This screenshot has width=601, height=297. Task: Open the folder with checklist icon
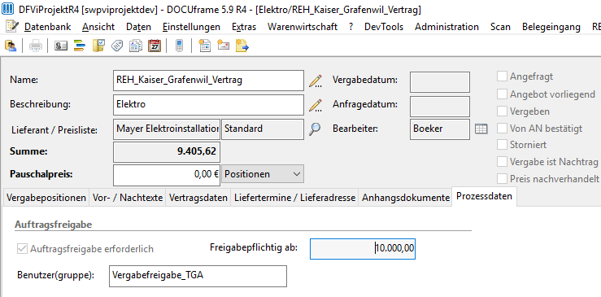tap(98, 46)
